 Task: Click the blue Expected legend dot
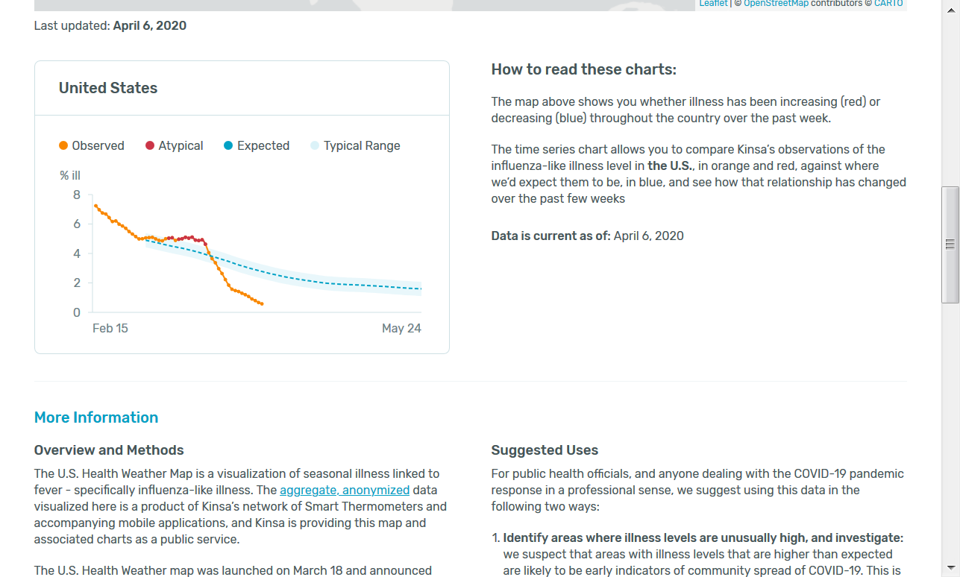click(228, 146)
